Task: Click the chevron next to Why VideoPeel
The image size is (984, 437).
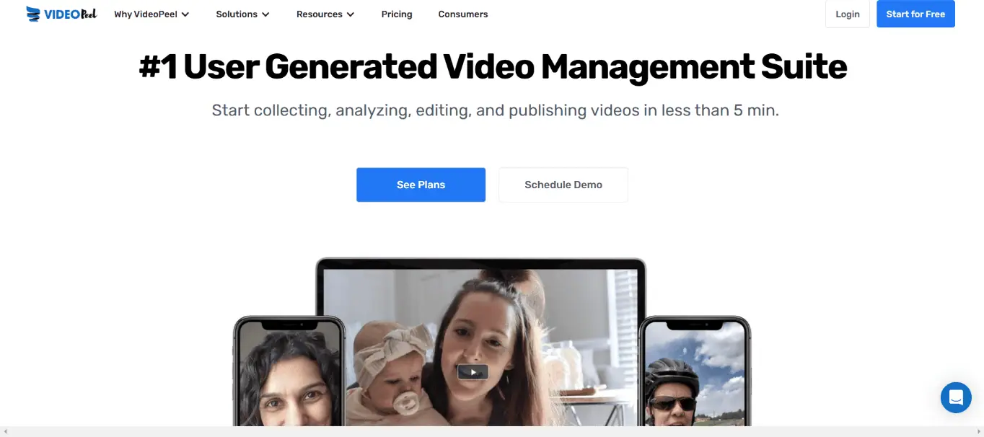Action: tap(185, 13)
